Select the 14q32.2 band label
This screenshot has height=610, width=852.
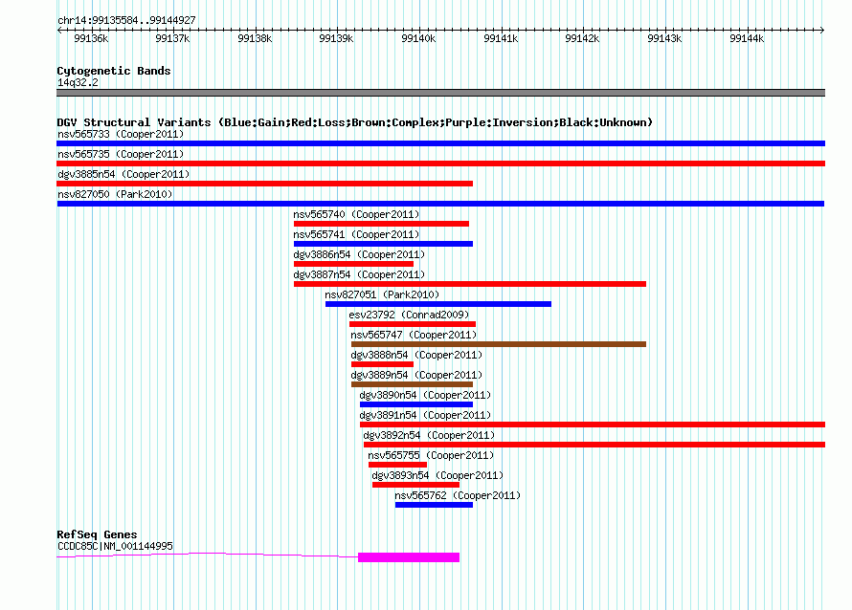[78, 82]
